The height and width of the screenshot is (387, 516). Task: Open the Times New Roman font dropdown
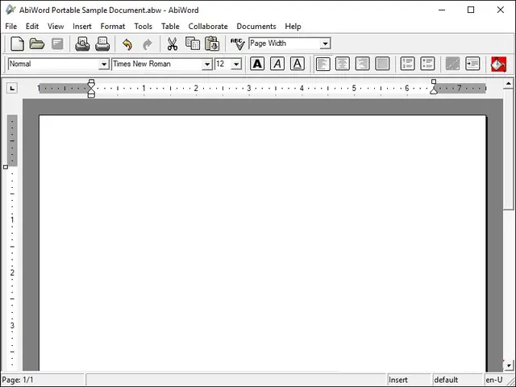207,64
